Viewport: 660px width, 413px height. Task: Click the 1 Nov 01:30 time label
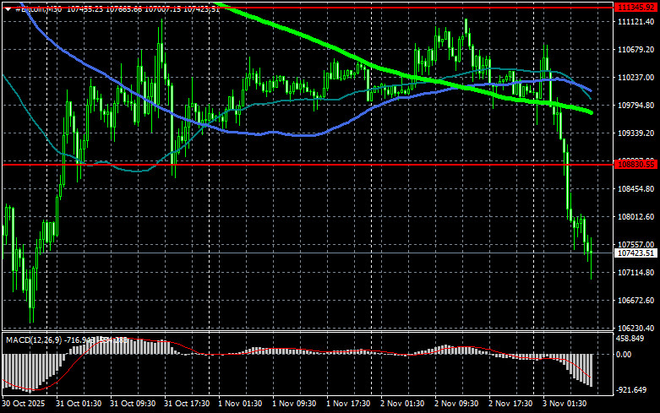[x=240, y=404]
